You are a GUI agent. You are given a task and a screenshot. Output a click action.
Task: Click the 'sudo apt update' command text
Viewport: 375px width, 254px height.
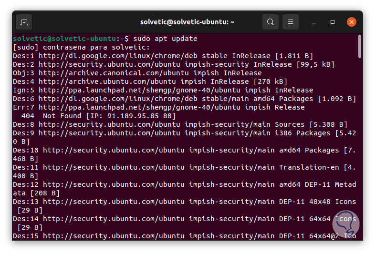[165, 39]
